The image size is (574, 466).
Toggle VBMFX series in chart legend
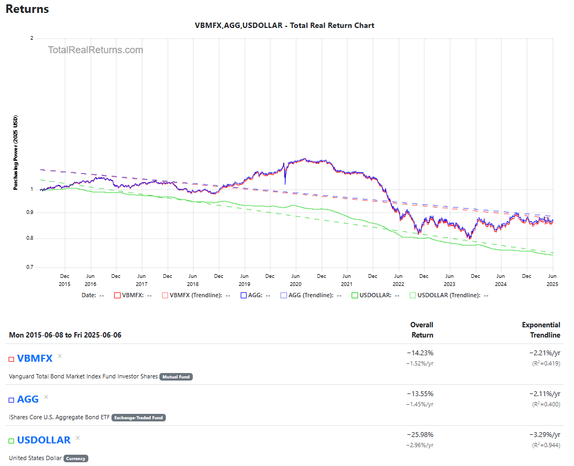pos(132,295)
